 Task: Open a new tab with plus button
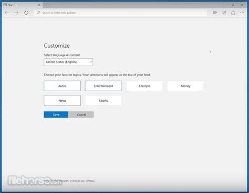click(46, 5)
